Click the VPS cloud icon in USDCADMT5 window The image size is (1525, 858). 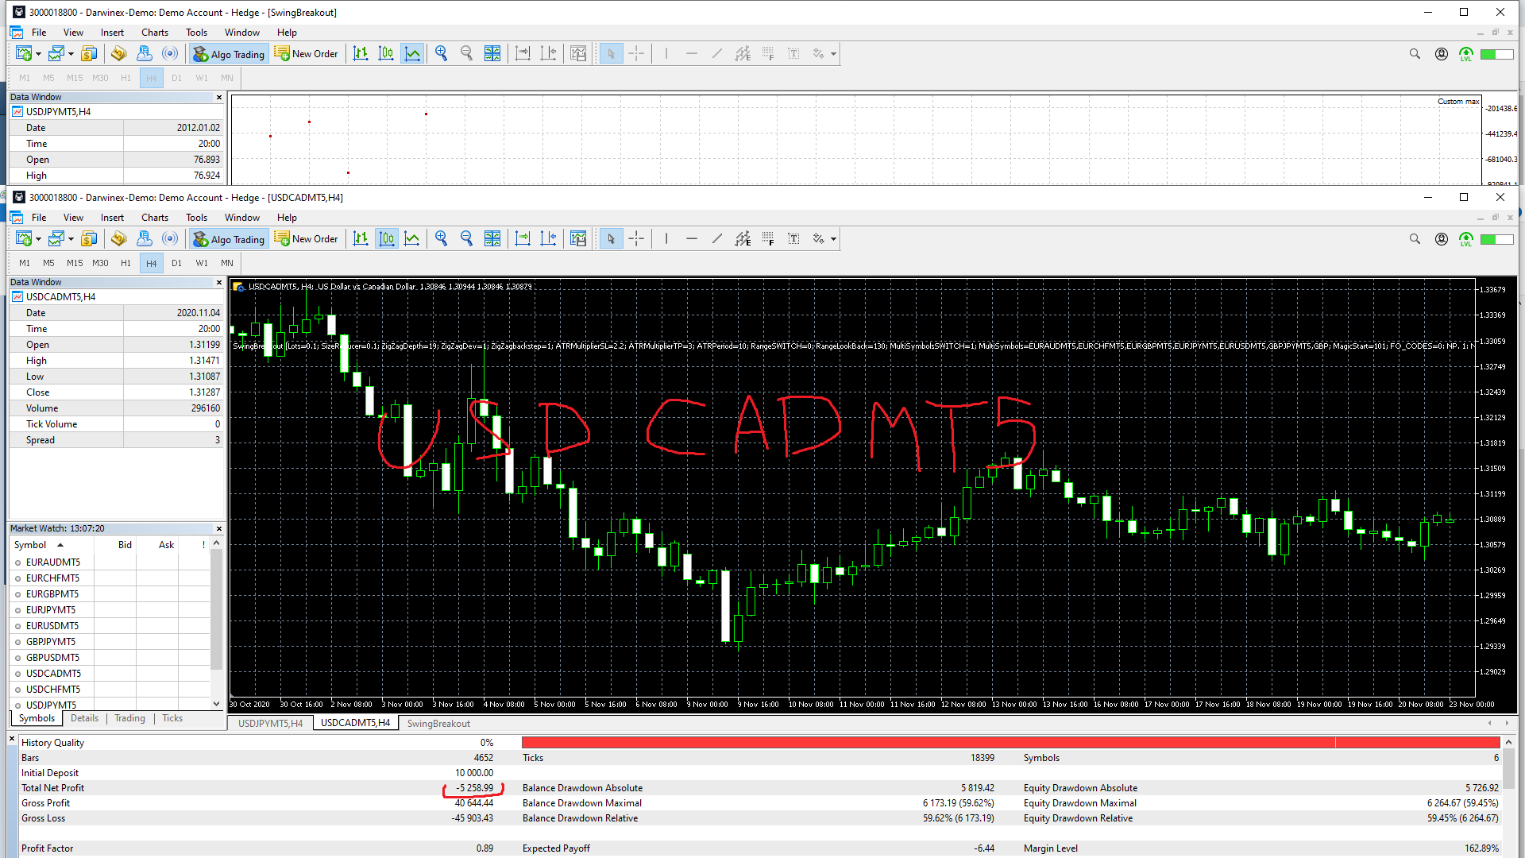click(144, 239)
